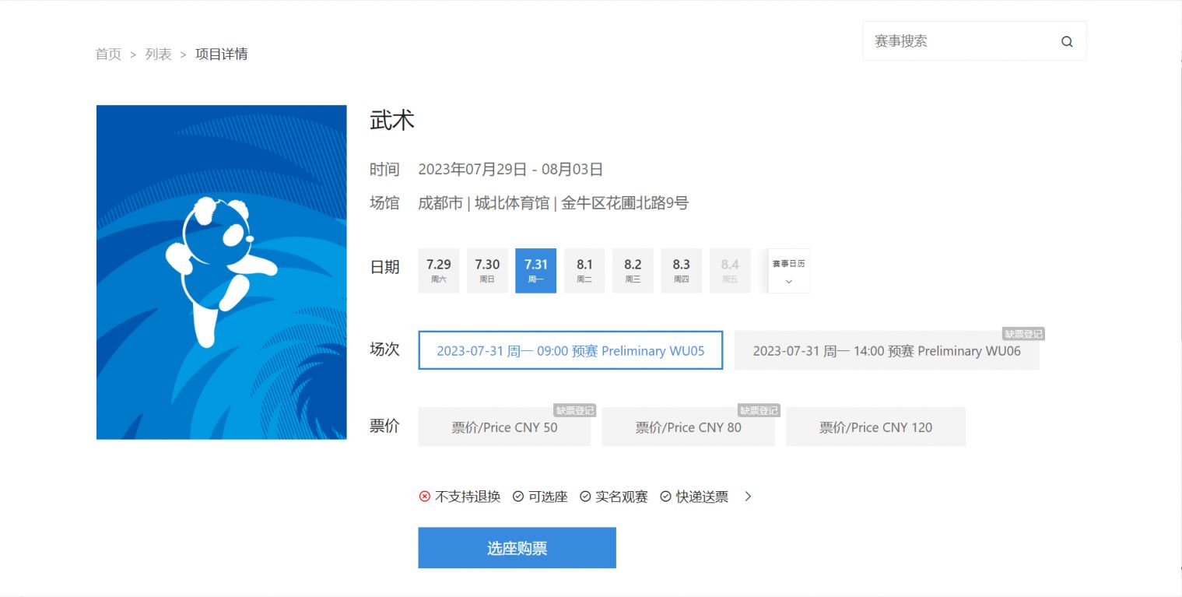Select the 8.3 周四 date

[681, 270]
